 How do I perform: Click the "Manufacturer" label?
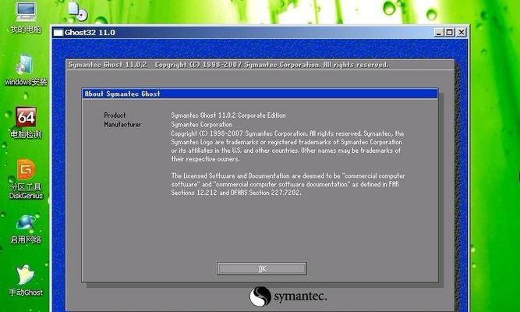click(x=122, y=125)
